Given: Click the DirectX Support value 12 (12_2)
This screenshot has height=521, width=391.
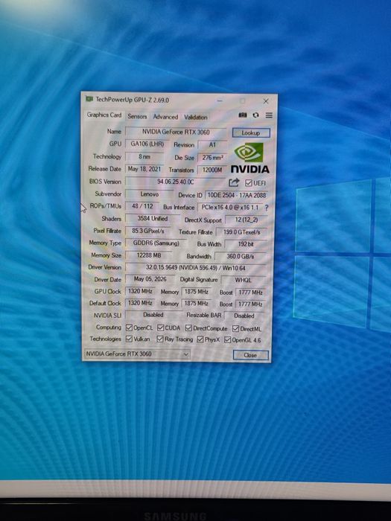Looking at the screenshot, I should [247, 220].
